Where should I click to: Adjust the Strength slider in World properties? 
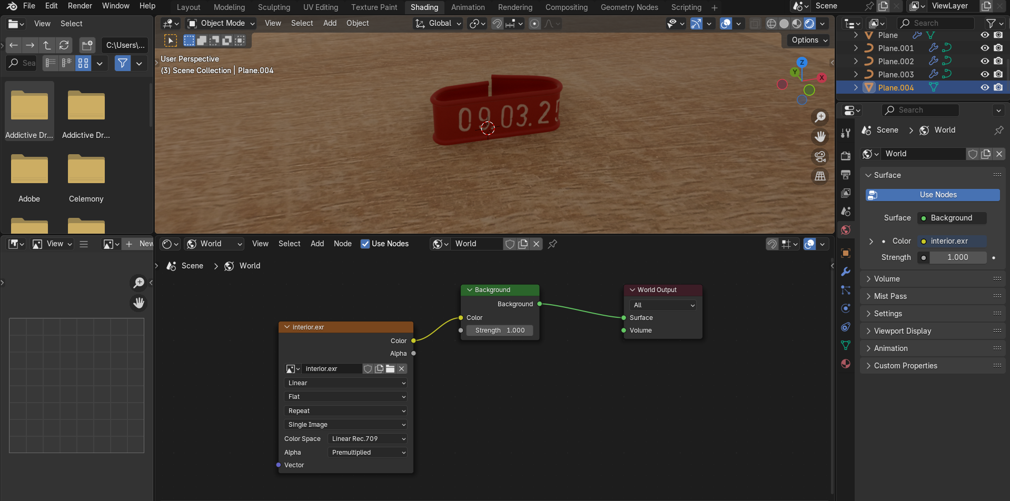click(x=957, y=257)
